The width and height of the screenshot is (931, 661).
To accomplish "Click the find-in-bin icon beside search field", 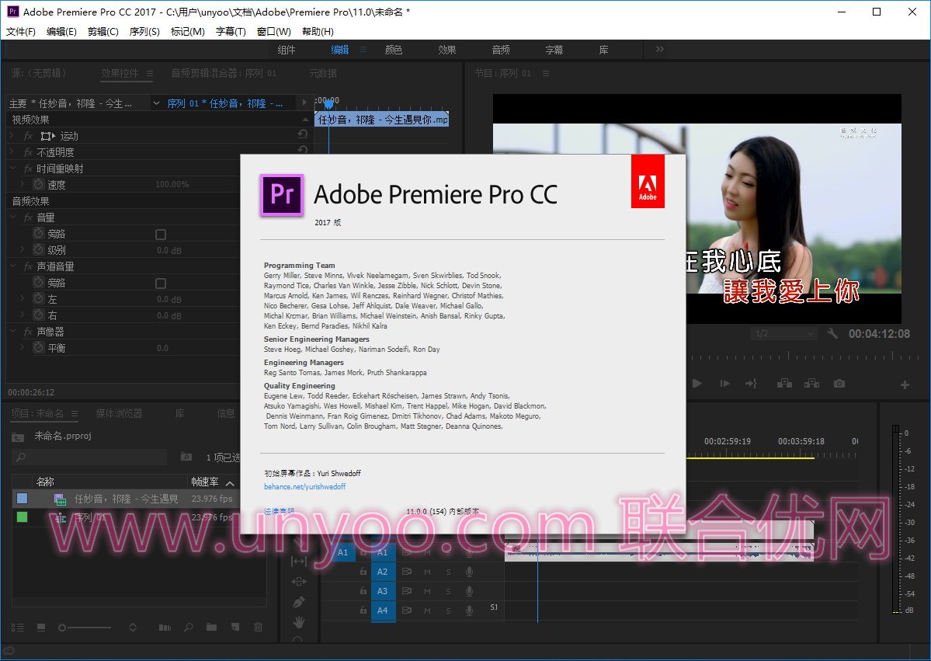I will [186, 457].
